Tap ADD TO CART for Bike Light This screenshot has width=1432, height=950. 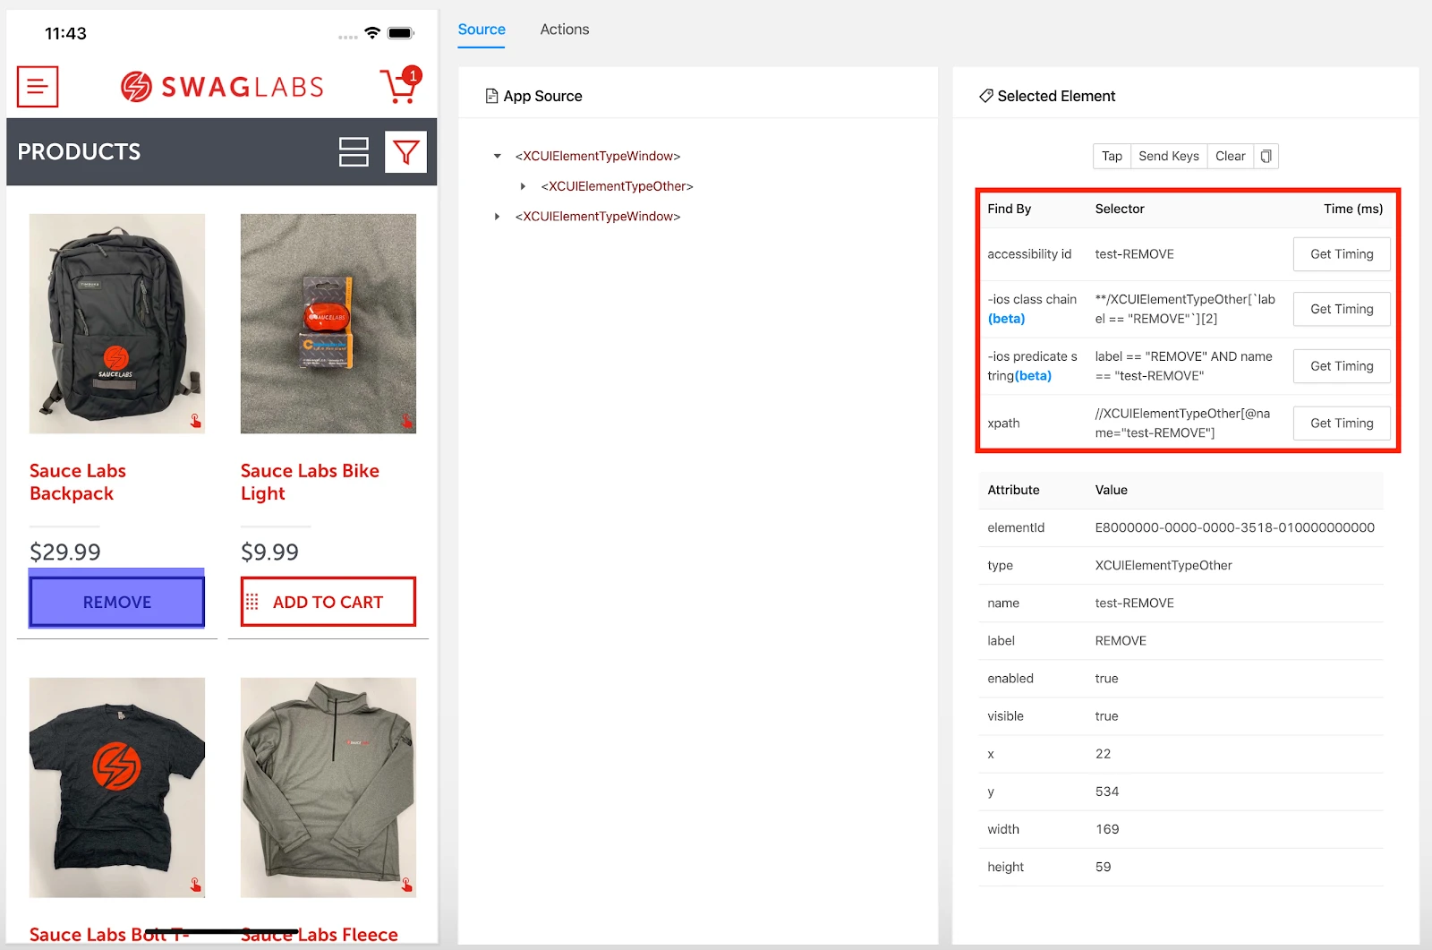coord(328,602)
